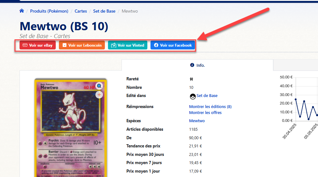The height and width of the screenshot is (177, 318).
Task: Open the magnifier zoom icon on the card image
Action: point(99,86)
